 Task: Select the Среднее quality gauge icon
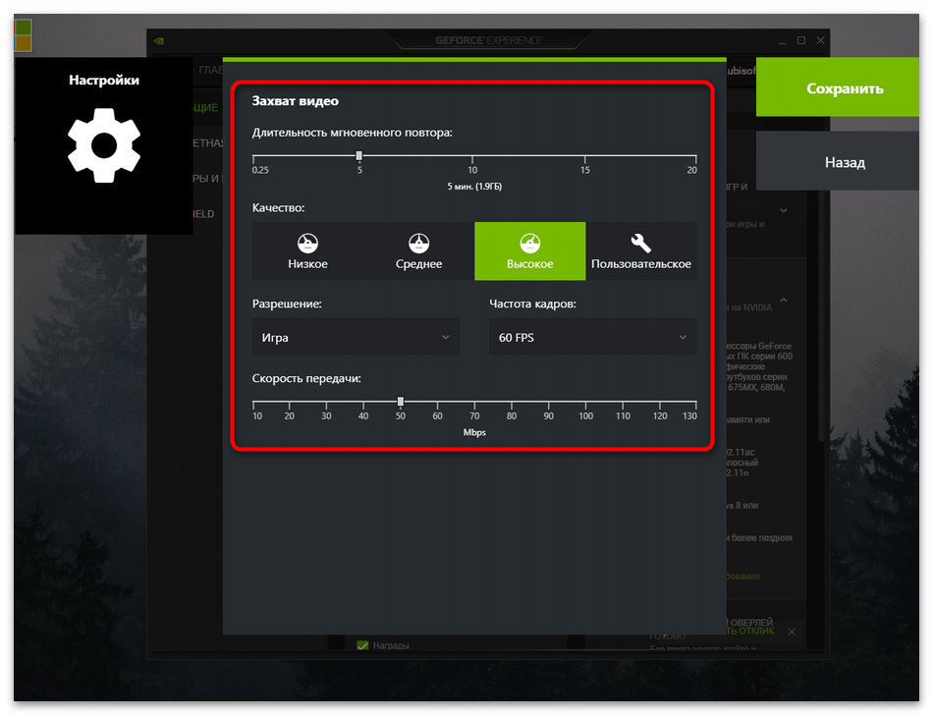(418, 242)
